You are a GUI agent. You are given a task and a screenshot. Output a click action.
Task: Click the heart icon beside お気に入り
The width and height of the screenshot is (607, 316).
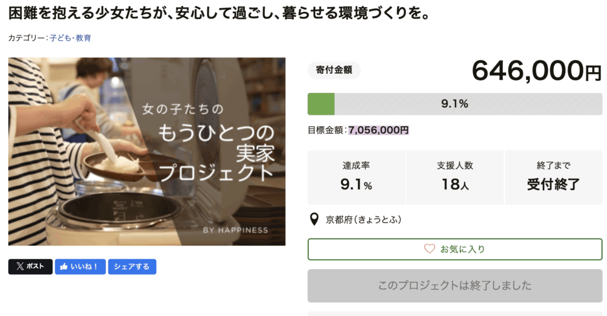tap(430, 249)
